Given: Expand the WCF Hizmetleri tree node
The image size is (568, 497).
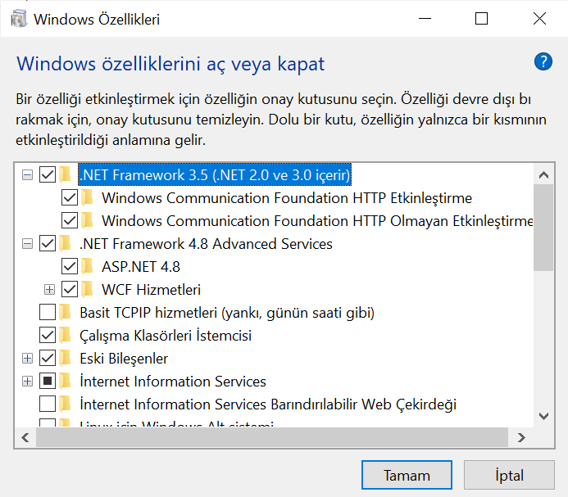Looking at the screenshot, I should (x=50, y=290).
